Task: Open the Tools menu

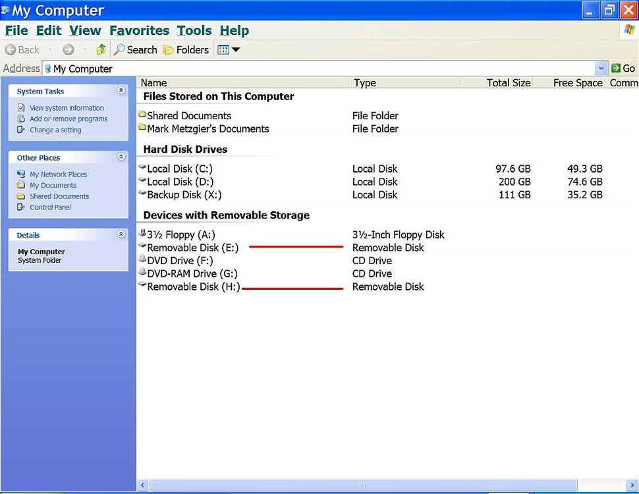Action: pos(194,30)
